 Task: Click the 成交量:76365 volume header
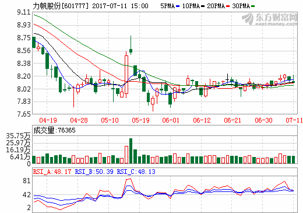tap(54, 130)
